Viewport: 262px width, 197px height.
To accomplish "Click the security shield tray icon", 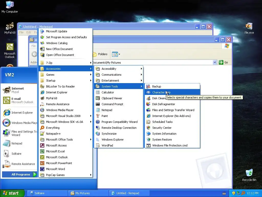I will (234, 193).
